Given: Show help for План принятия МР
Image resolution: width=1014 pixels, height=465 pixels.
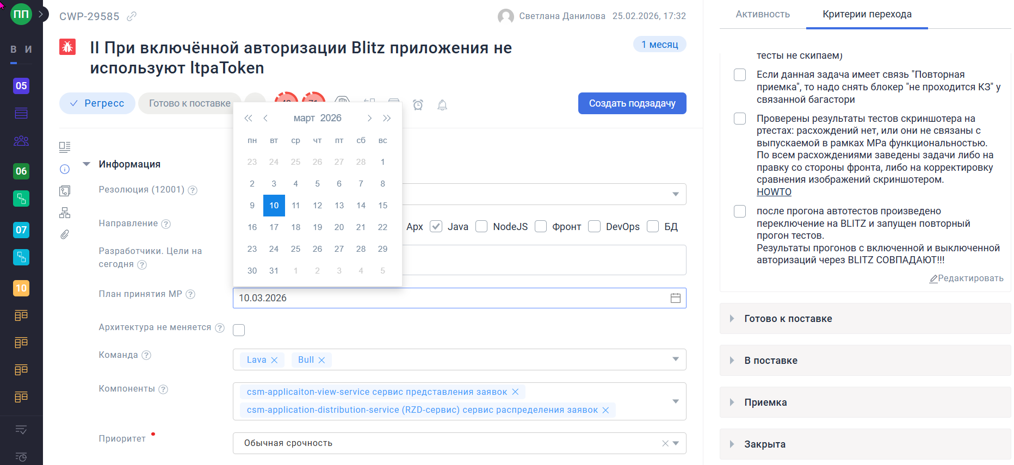Looking at the screenshot, I should click(x=190, y=294).
